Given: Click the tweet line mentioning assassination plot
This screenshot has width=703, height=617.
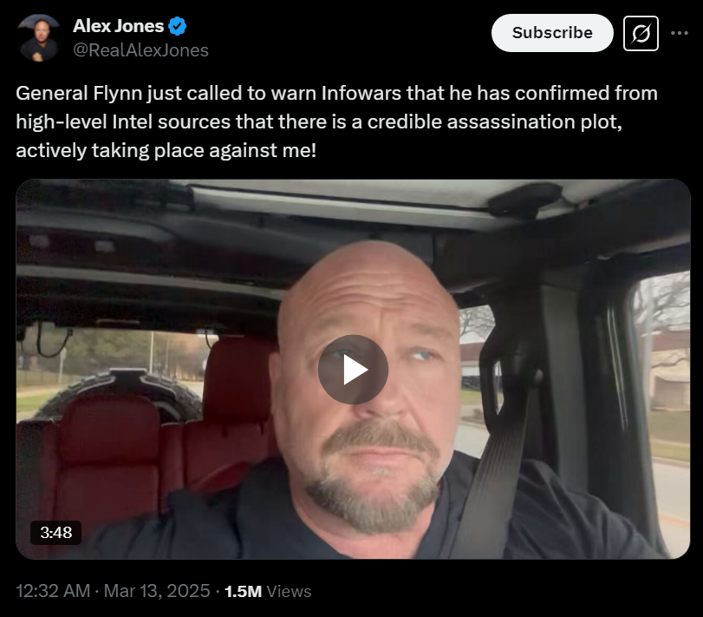Looking at the screenshot, I should coord(319,121).
